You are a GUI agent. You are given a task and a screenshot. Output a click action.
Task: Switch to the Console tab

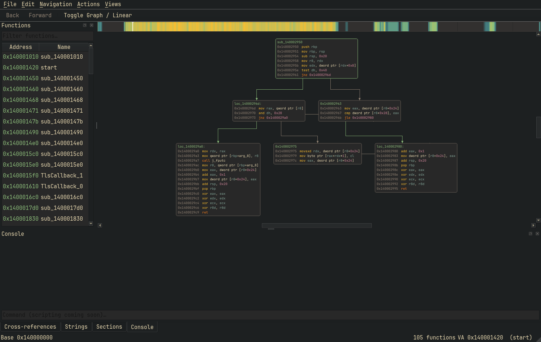[x=142, y=327]
